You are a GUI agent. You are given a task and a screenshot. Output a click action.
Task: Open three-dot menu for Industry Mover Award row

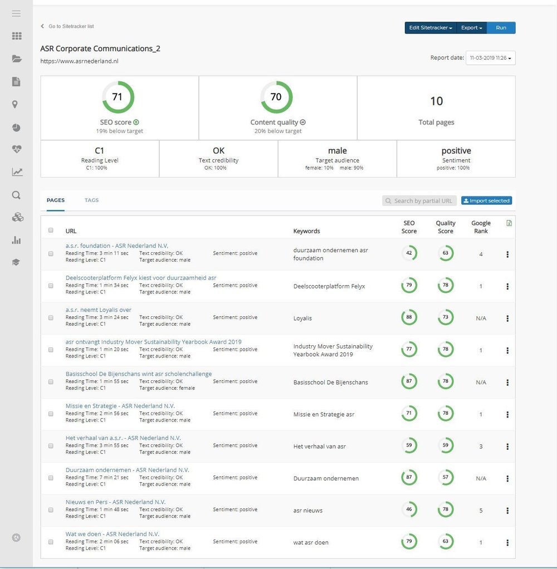(x=507, y=350)
